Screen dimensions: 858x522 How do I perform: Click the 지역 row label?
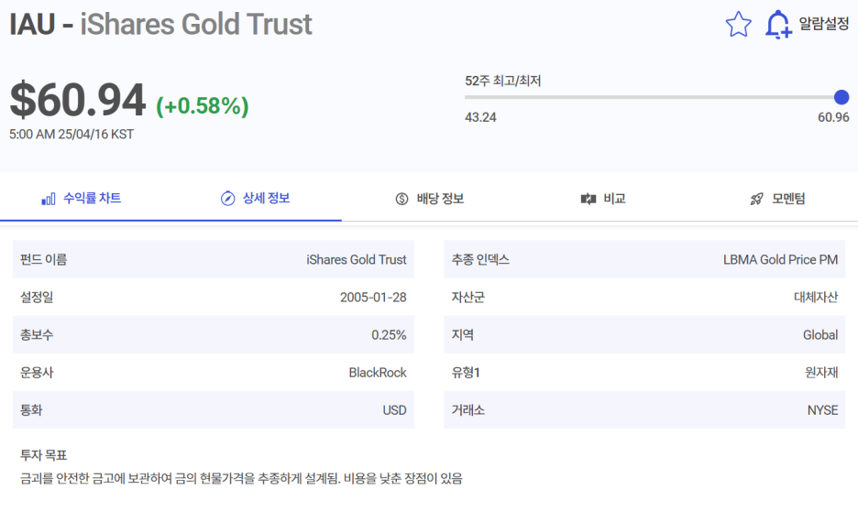[462, 335]
